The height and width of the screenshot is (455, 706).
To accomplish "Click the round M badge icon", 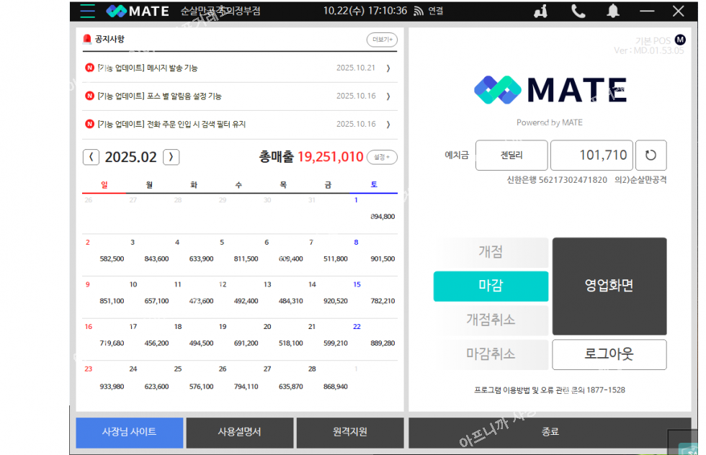I will point(679,40).
